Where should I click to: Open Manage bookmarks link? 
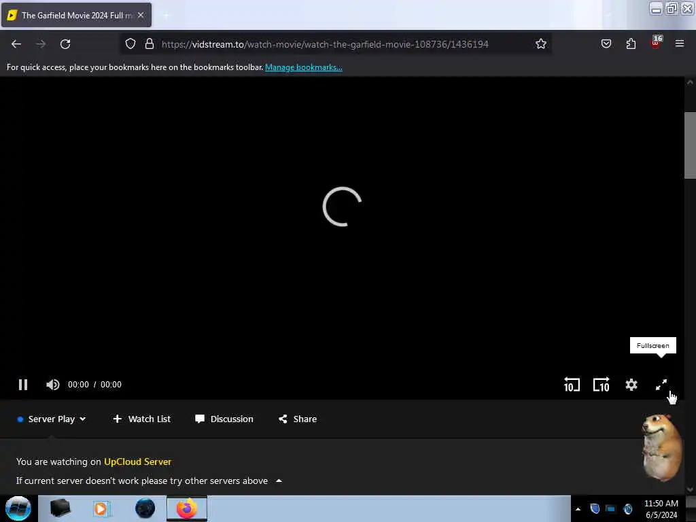click(304, 67)
